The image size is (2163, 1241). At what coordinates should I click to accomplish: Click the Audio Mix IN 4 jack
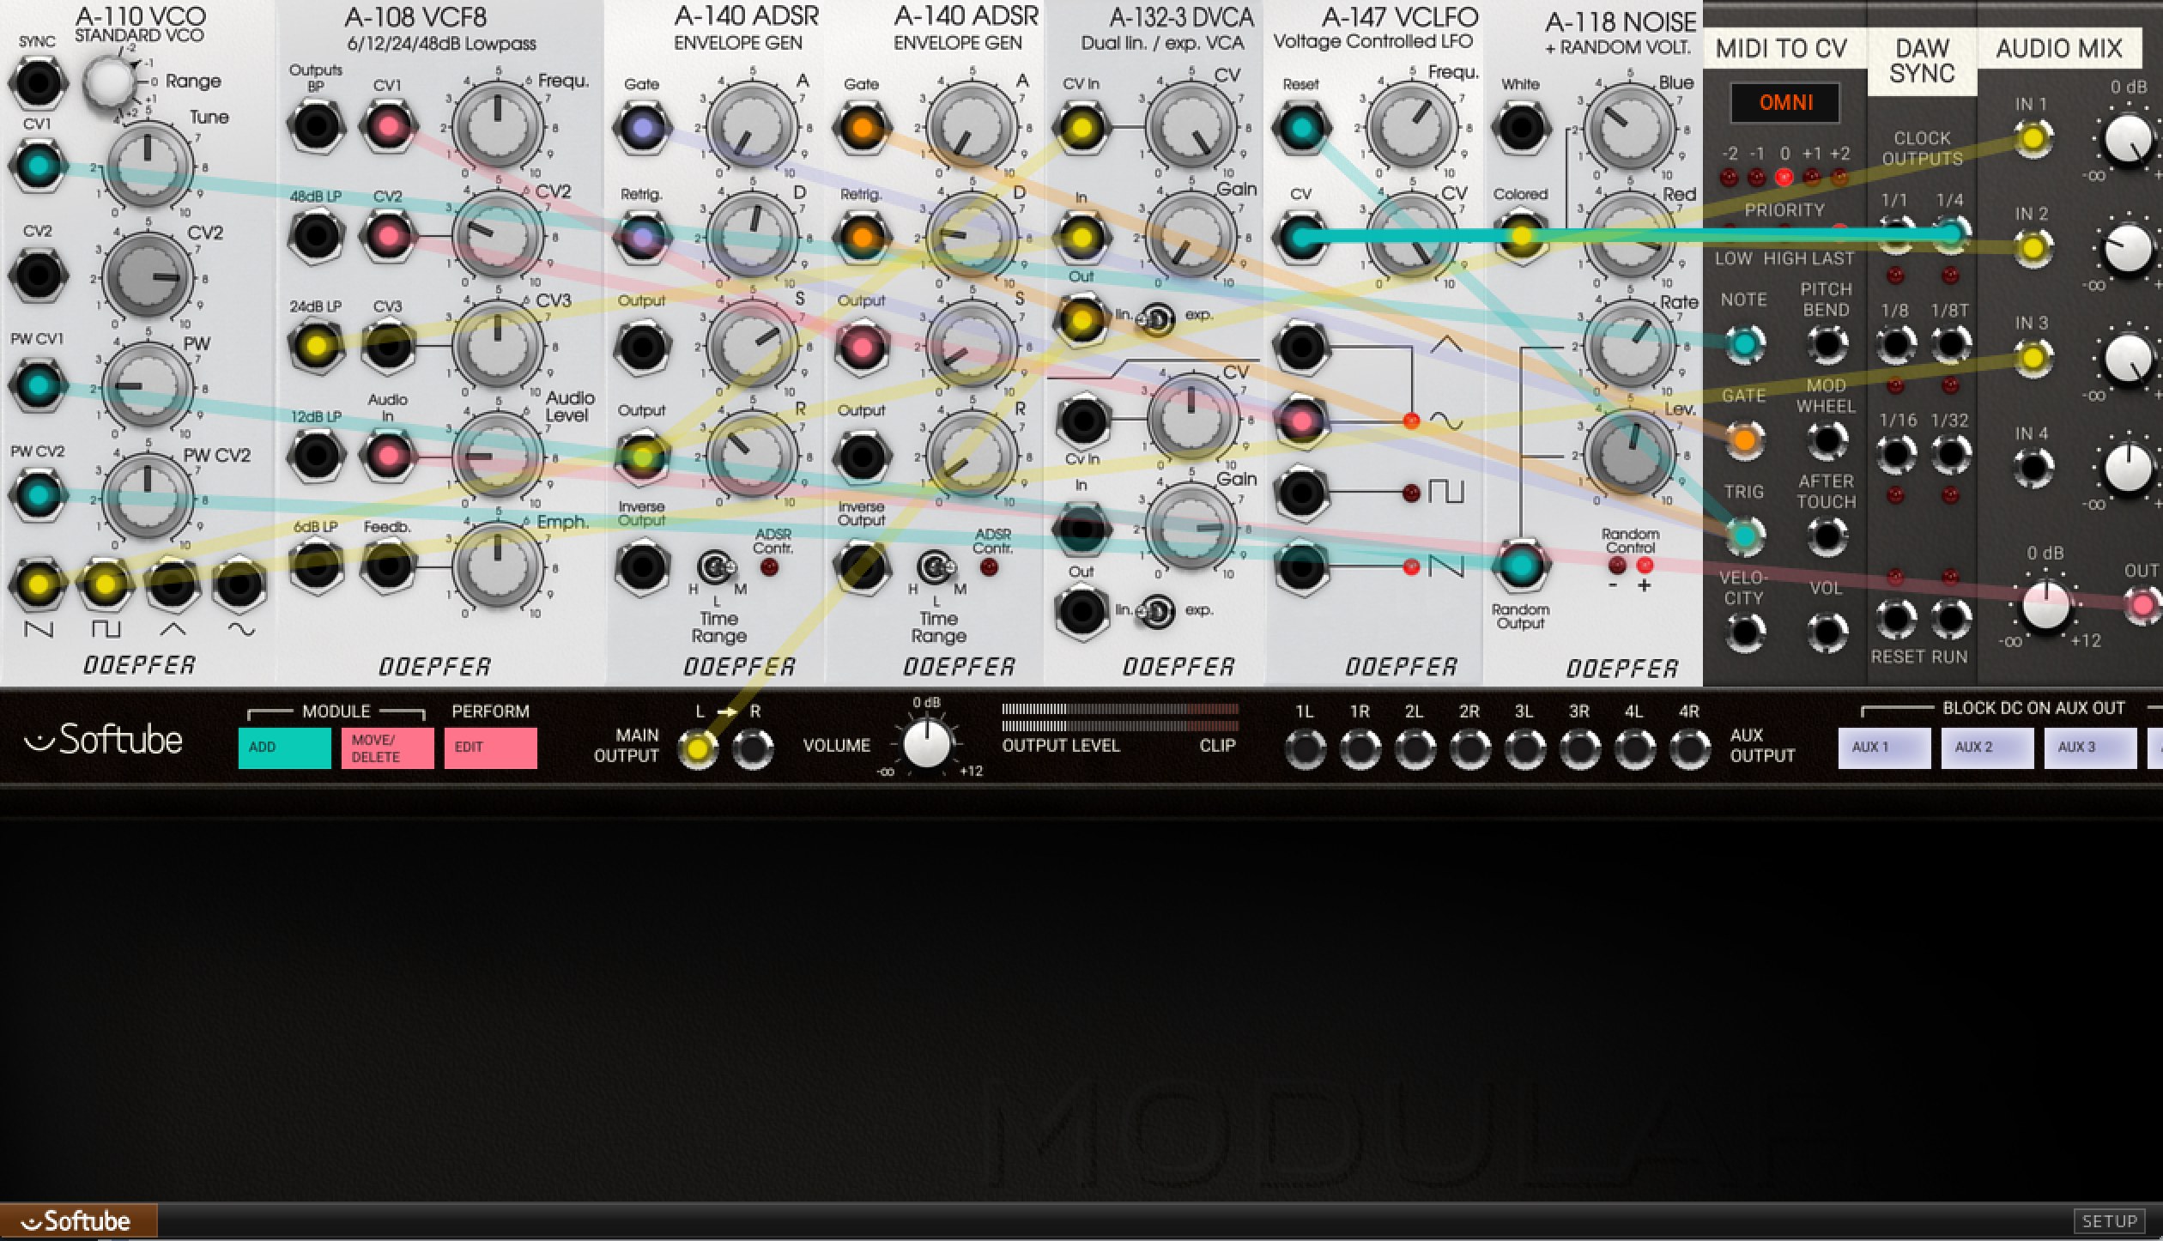point(2032,469)
